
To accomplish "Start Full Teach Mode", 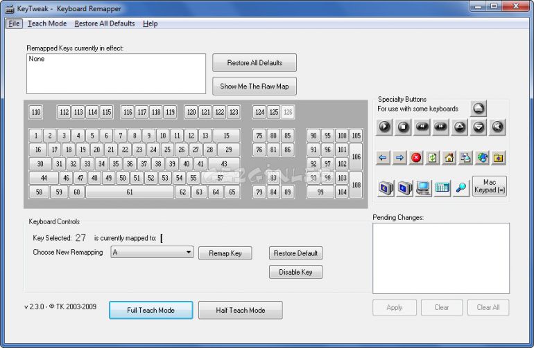I will (151, 310).
